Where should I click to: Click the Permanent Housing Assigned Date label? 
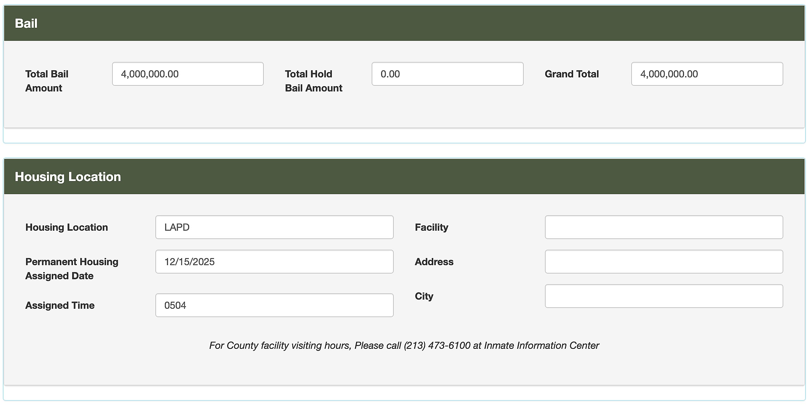pyautogui.click(x=72, y=269)
